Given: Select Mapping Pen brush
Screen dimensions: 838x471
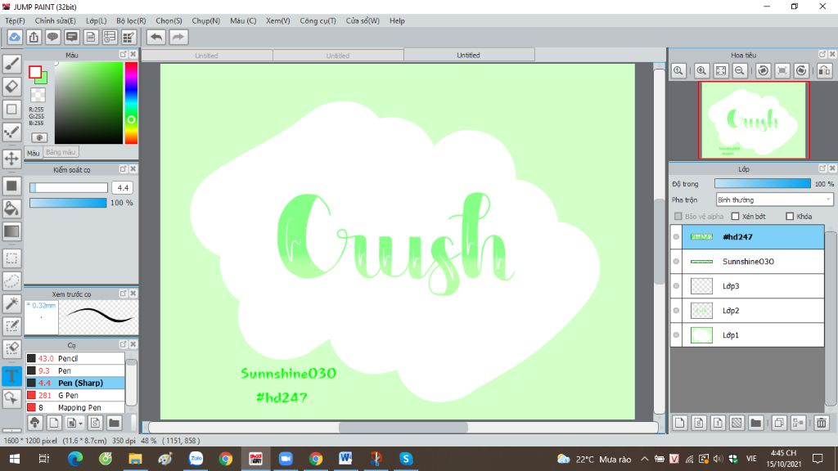Looking at the screenshot, I should pyautogui.click(x=74, y=407).
